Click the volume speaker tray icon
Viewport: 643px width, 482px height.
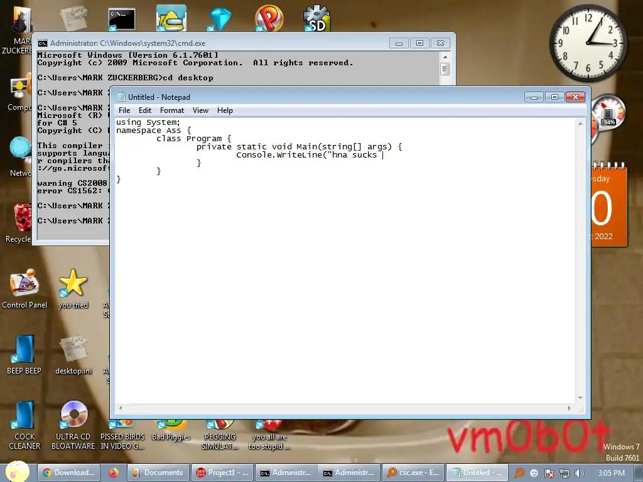click(579, 473)
